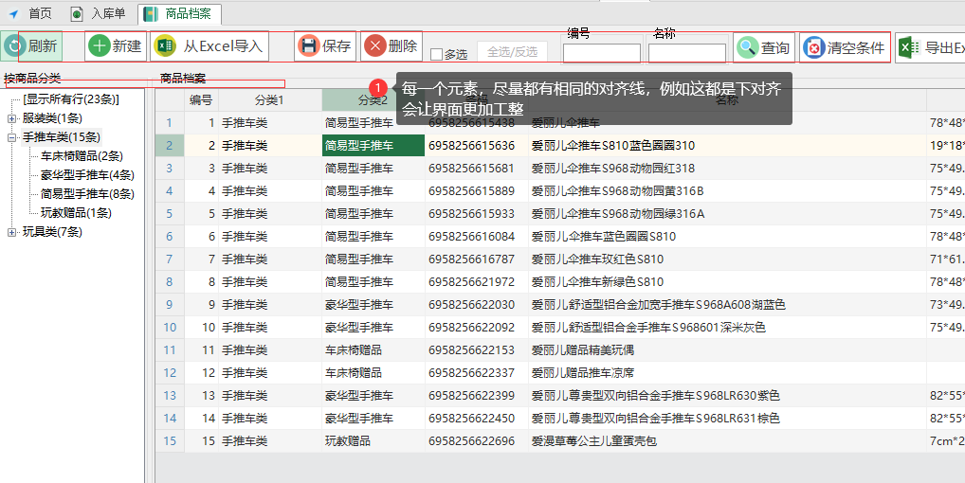Screen dimensions: 965x483
Task: Collapse the 手推车类(15条) tree node
Action: (11, 137)
